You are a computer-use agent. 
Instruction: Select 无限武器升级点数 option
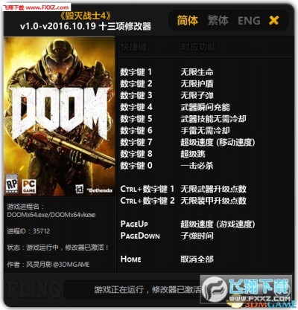(x=213, y=189)
